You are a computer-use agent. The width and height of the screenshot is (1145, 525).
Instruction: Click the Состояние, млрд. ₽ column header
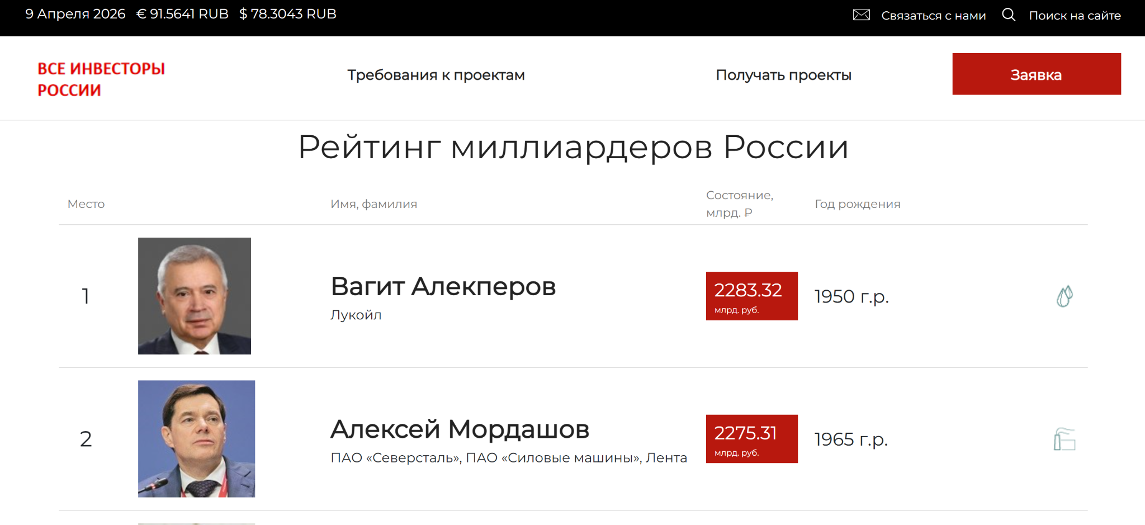[x=739, y=204]
